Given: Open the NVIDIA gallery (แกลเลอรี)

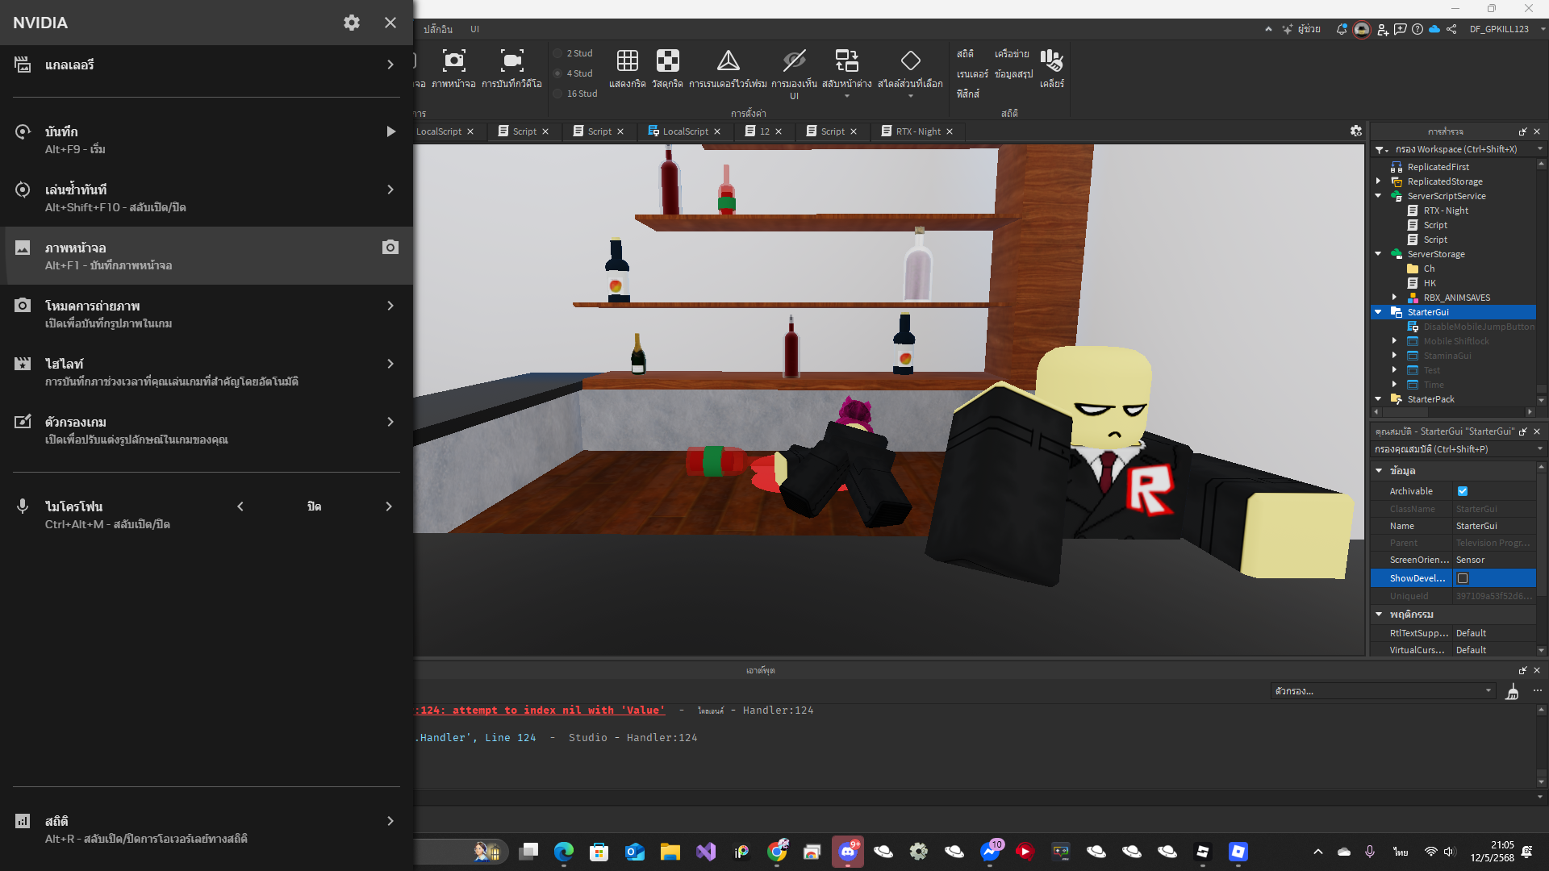Looking at the screenshot, I should tap(207, 65).
